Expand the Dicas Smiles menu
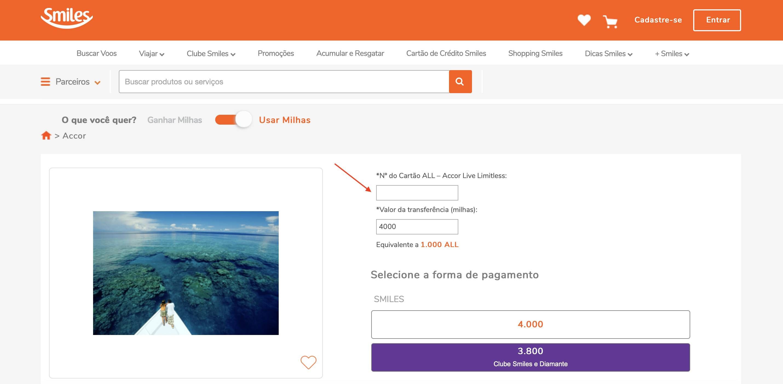This screenshot has width=783, height=384. point(609,53)
